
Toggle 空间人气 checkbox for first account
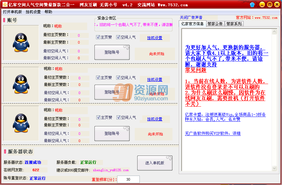click(x=118, y=37)
